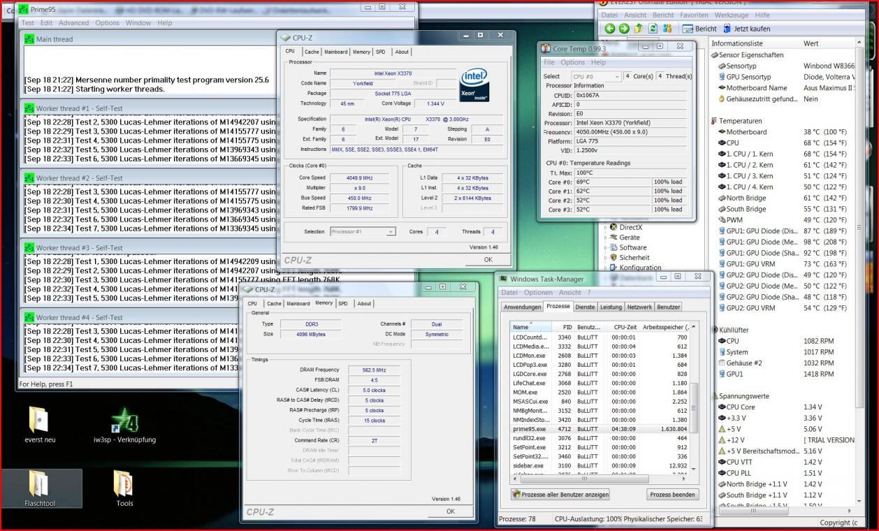Select the Flaschtool desktop folder

click(40, 488)
